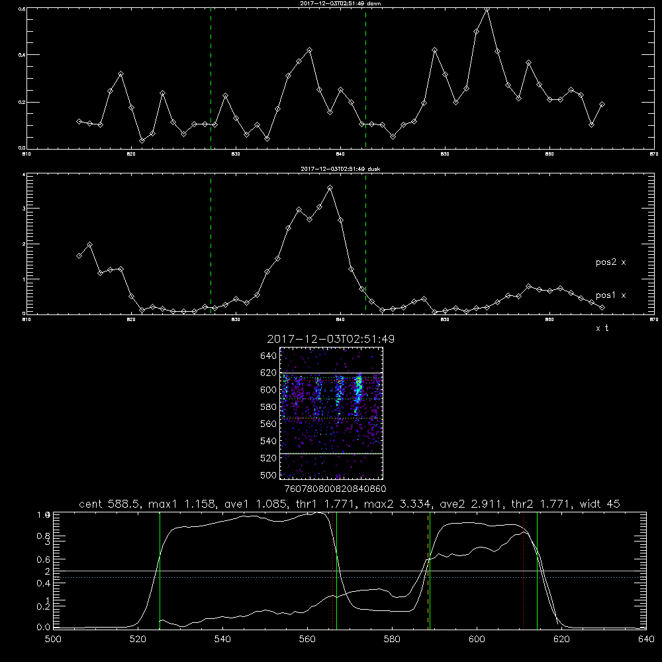Select right green dashed marker in dawn plot
The height and width of the screenshot is (662, 662).
365,79
